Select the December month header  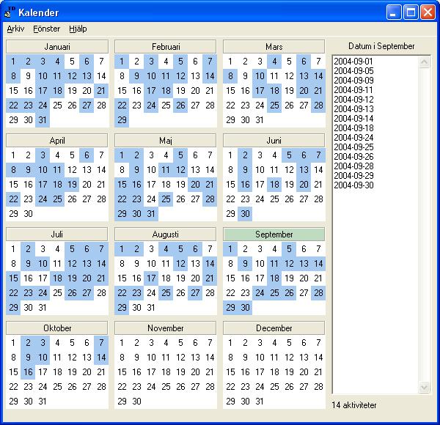pyautogui.click(x=274, y=328)
